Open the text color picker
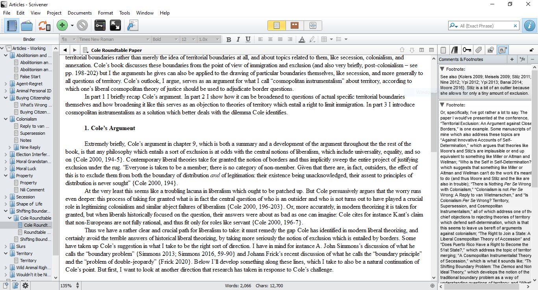 (x=302, y=39)
